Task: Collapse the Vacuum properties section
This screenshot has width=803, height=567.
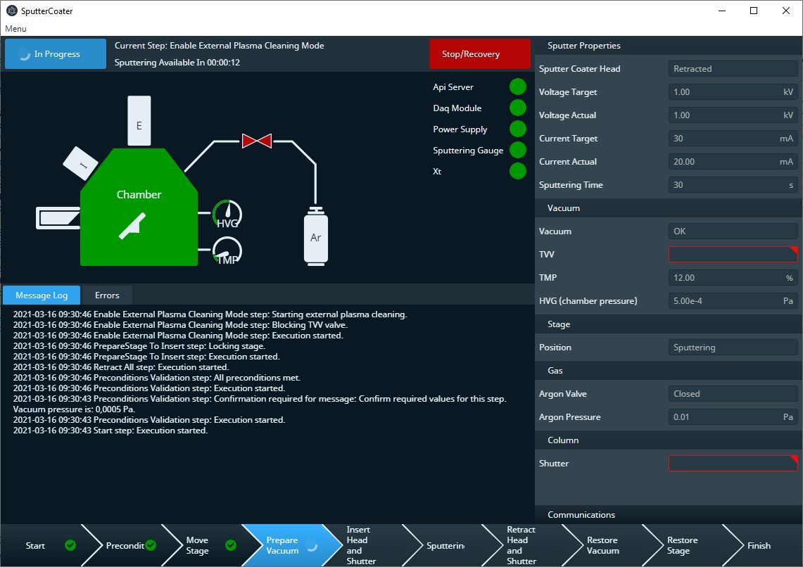Action: click(564, 208)
